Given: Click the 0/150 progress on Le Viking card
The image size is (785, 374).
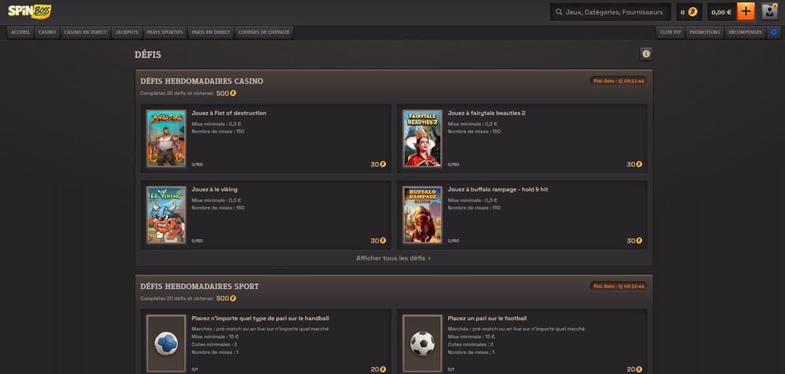Looking at the screenshot, I should click(x=198, y=241).
